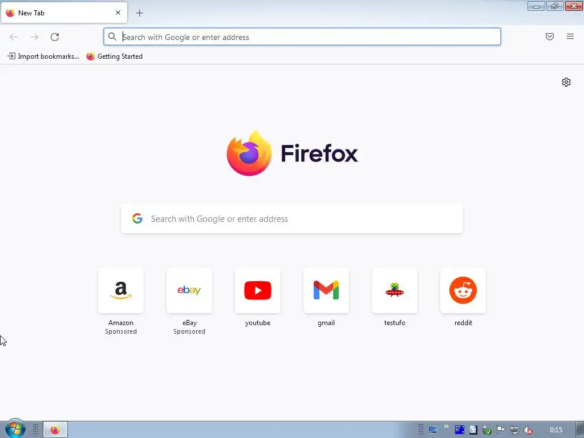Image resolution: width=584 pixels, height=438 pixels.
Task: Go forward with the forward arrow
Action: pos(34,37)
